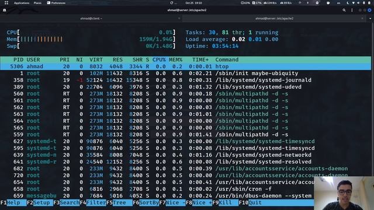374x210 pixels.
Task: Click the Load average values
Action: [x=255, y=39]
